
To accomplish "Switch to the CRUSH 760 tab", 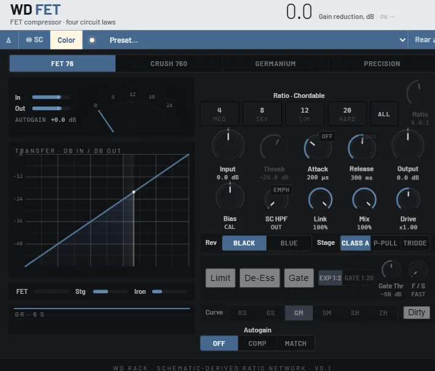I will coord(169,64).
